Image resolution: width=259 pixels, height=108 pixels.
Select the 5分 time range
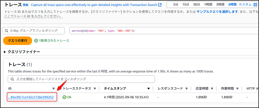pos(176,5)
